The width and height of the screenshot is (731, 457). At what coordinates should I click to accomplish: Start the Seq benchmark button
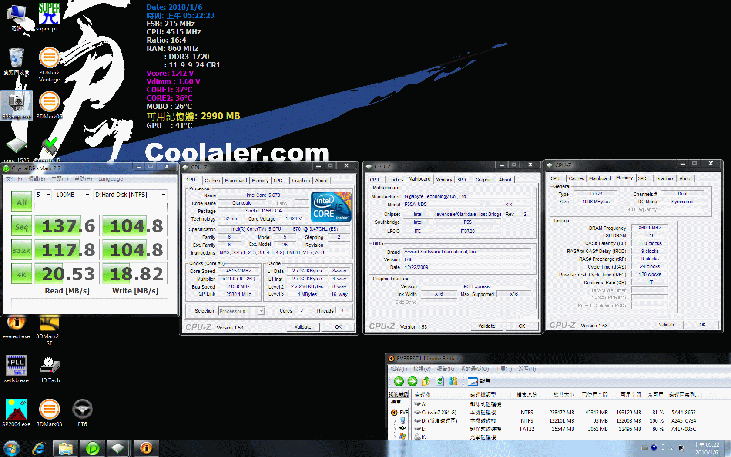pos(22,226)
